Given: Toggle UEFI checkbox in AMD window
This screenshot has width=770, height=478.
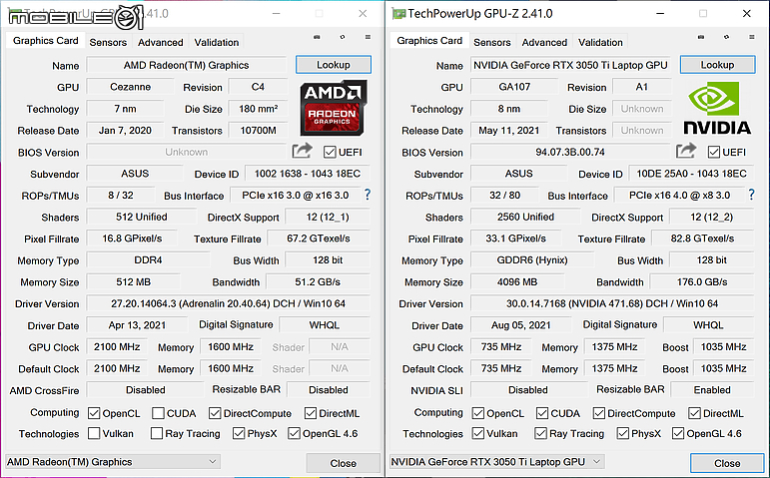Looking at the screenshot, I should (x=330, y=152).
